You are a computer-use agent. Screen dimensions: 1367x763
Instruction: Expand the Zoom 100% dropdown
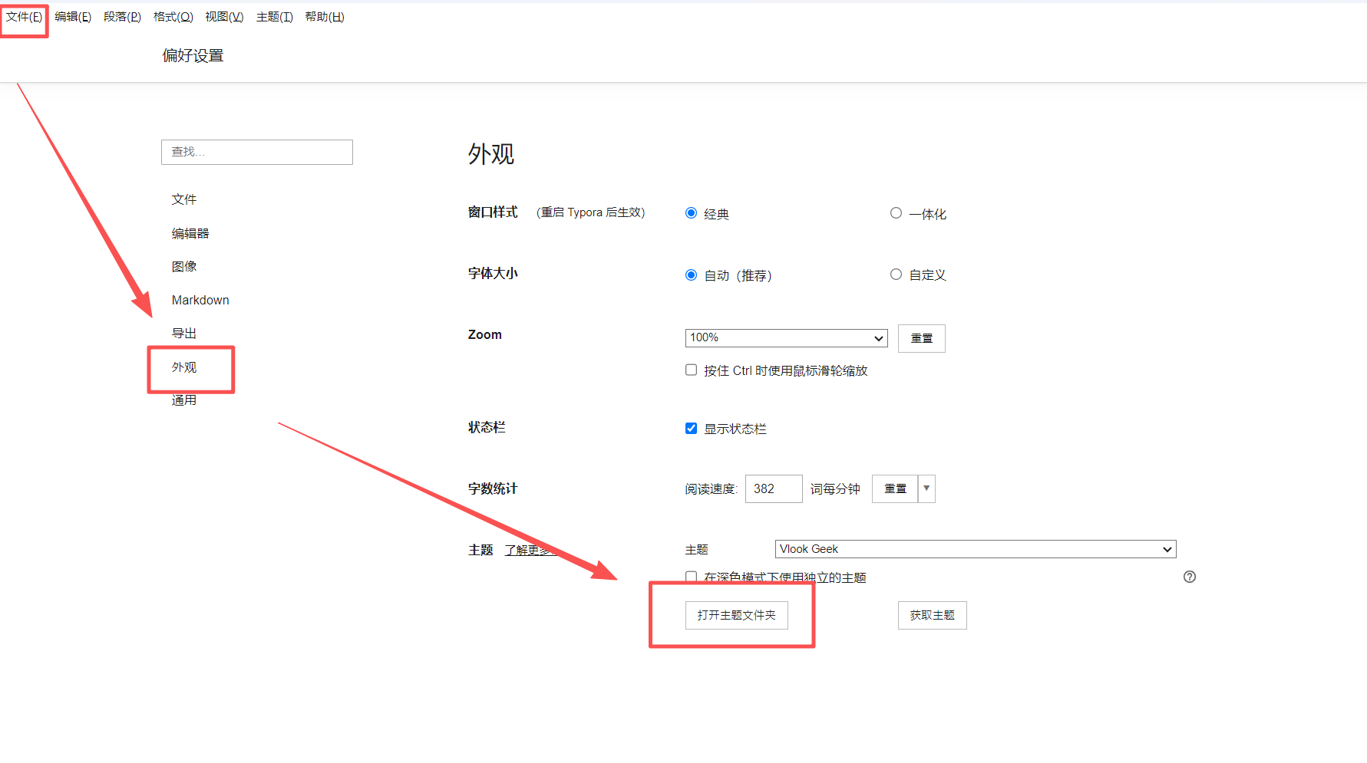tap(785, 338)
